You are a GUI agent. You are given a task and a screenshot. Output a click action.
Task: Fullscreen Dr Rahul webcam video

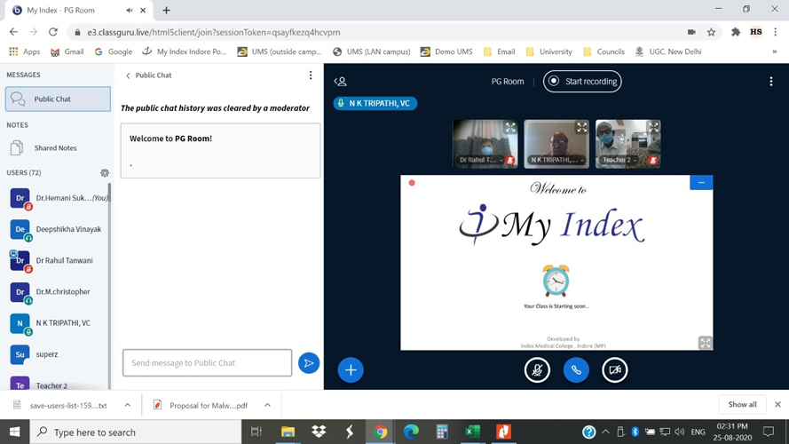point(510,127)
